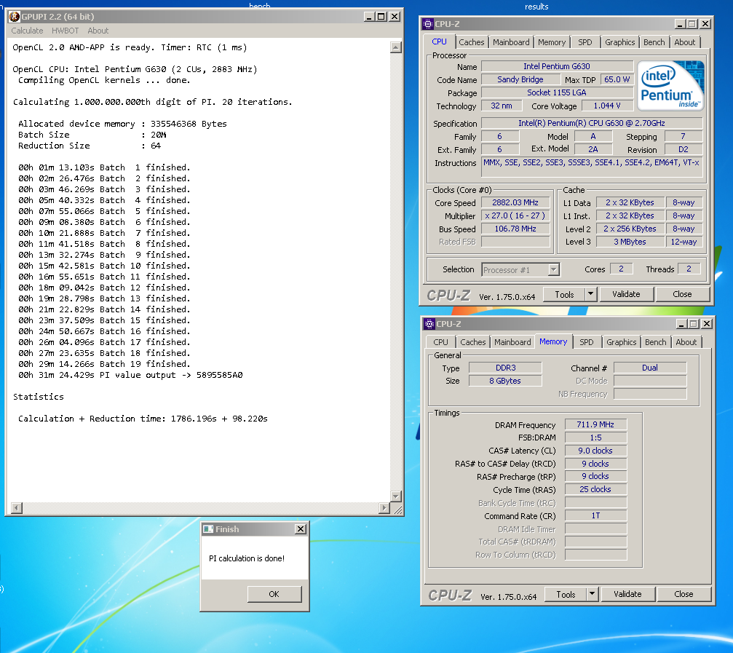Click the Core Voltage 1.044 V field
733x653 pixels.
pos(607,106)
